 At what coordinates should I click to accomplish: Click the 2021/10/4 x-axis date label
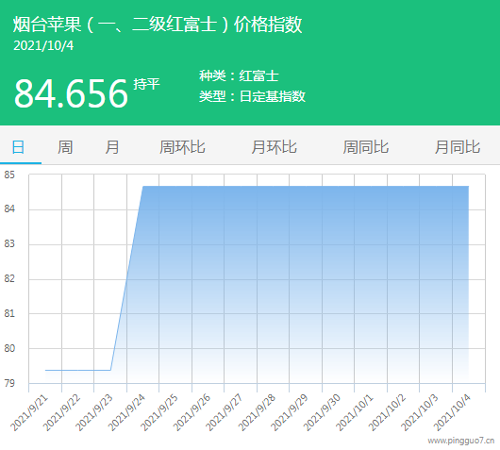pyautogui.click(x=452, y=412)
